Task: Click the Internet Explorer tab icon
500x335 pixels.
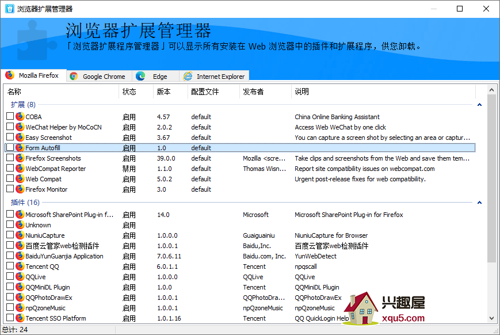Action: [188, 76]
